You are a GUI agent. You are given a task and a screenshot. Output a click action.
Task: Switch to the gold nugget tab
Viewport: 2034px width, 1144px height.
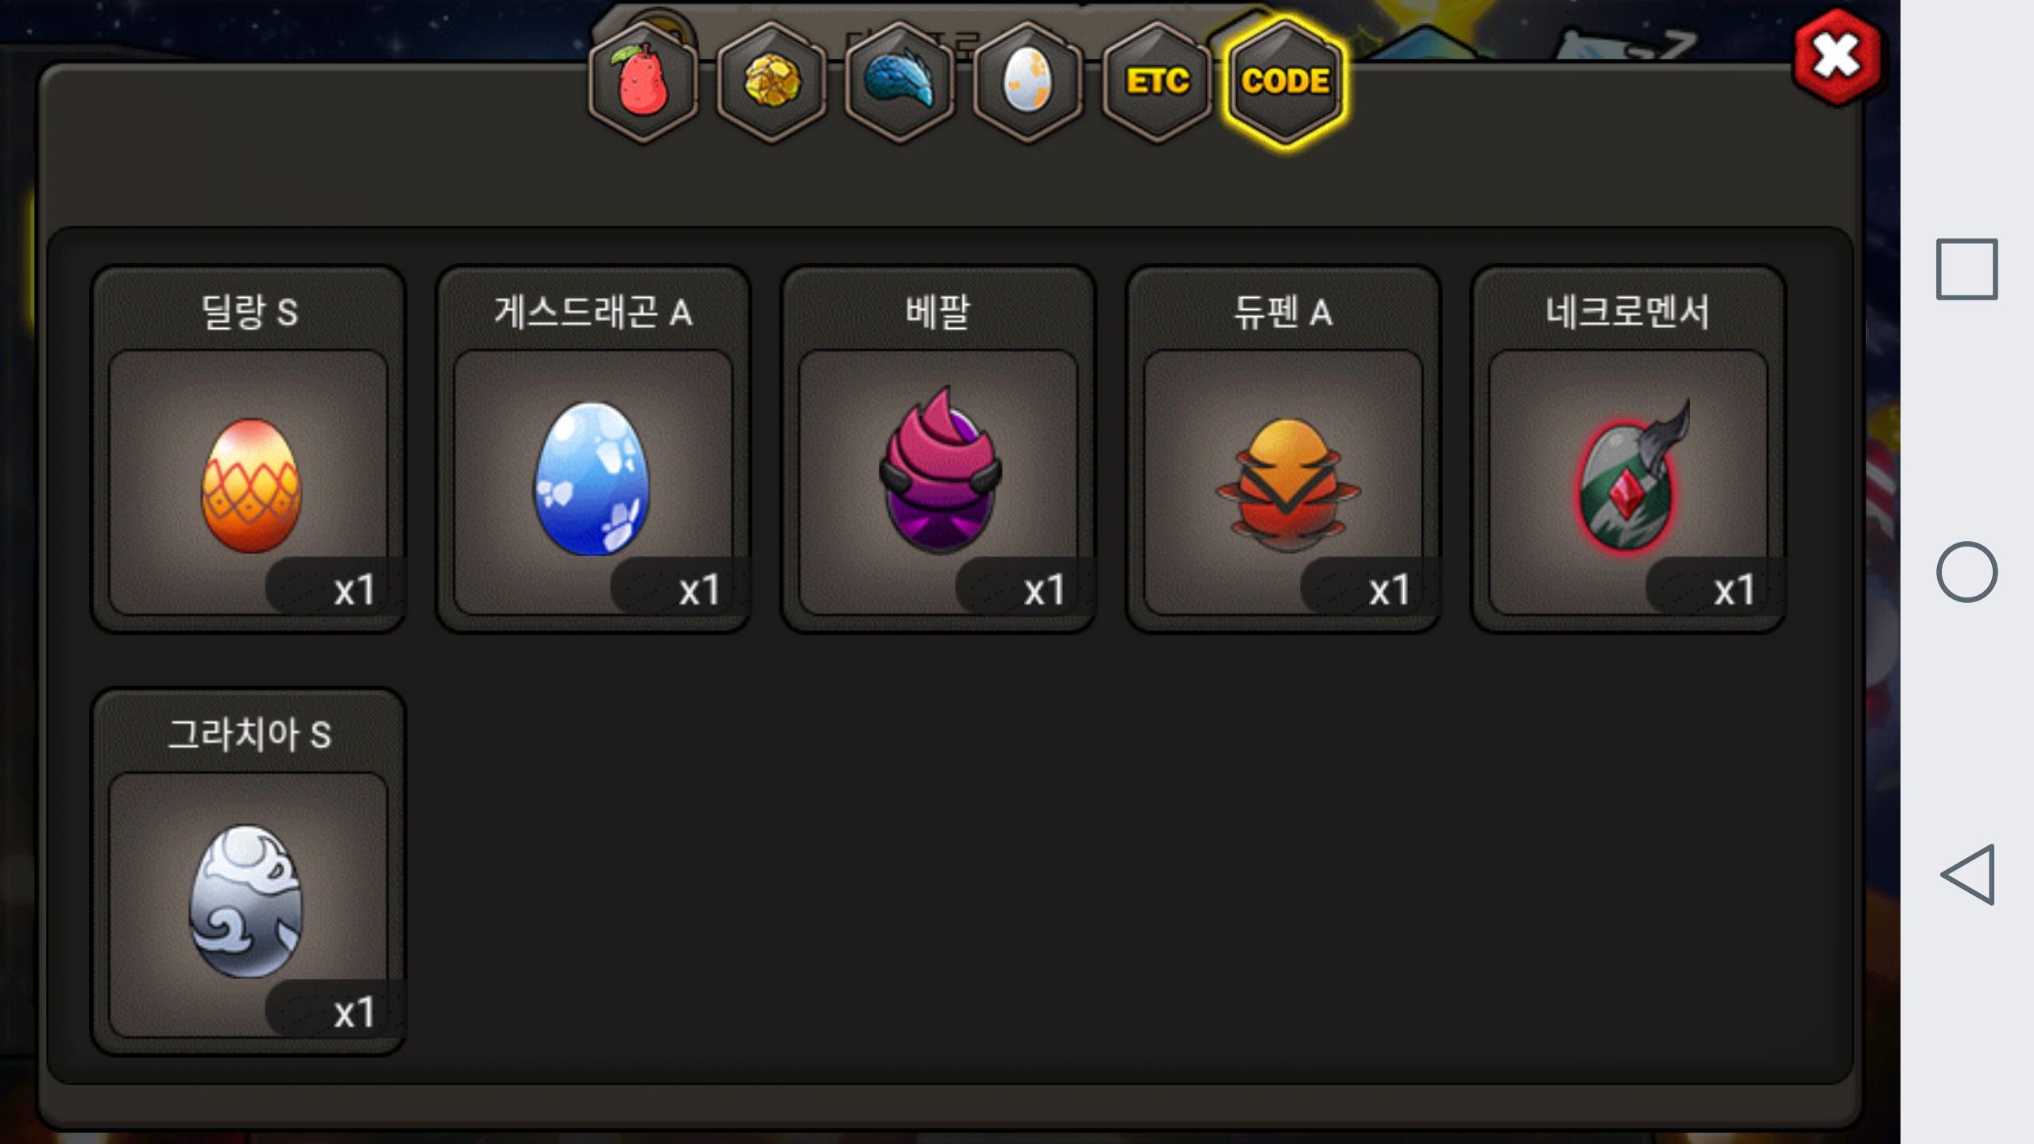[771, 82]
